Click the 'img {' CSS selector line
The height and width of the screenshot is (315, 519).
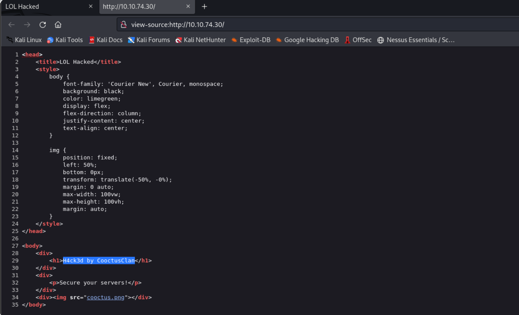[58, 150]
